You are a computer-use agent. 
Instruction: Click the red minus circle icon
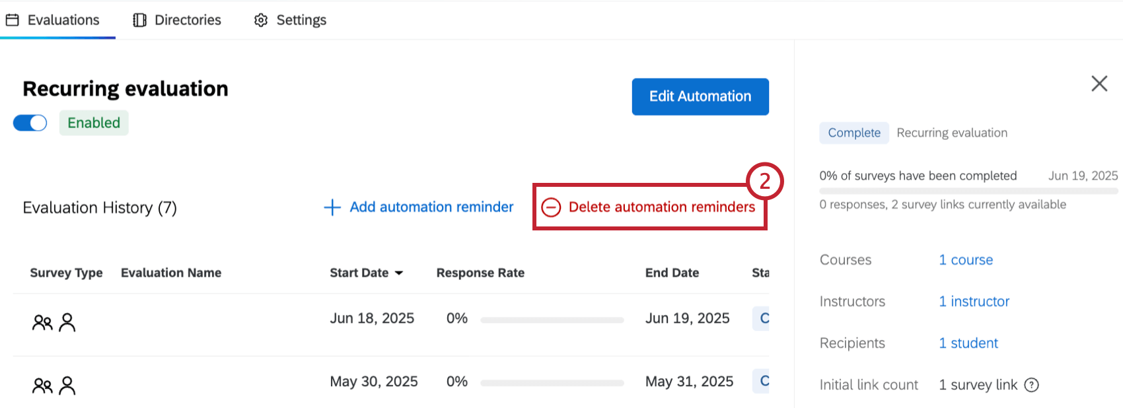(x=551, y=207)
